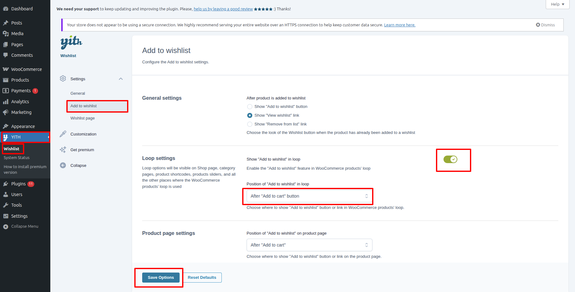
Task: Click the Plugins icon in admin sidebar
Action: pos(6,184)
